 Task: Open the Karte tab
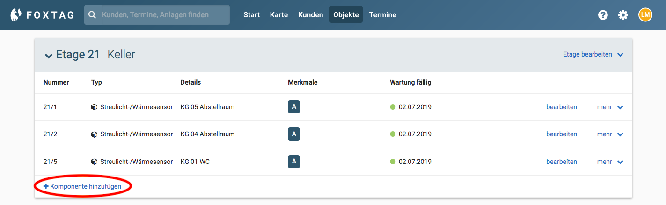(279, 15)
